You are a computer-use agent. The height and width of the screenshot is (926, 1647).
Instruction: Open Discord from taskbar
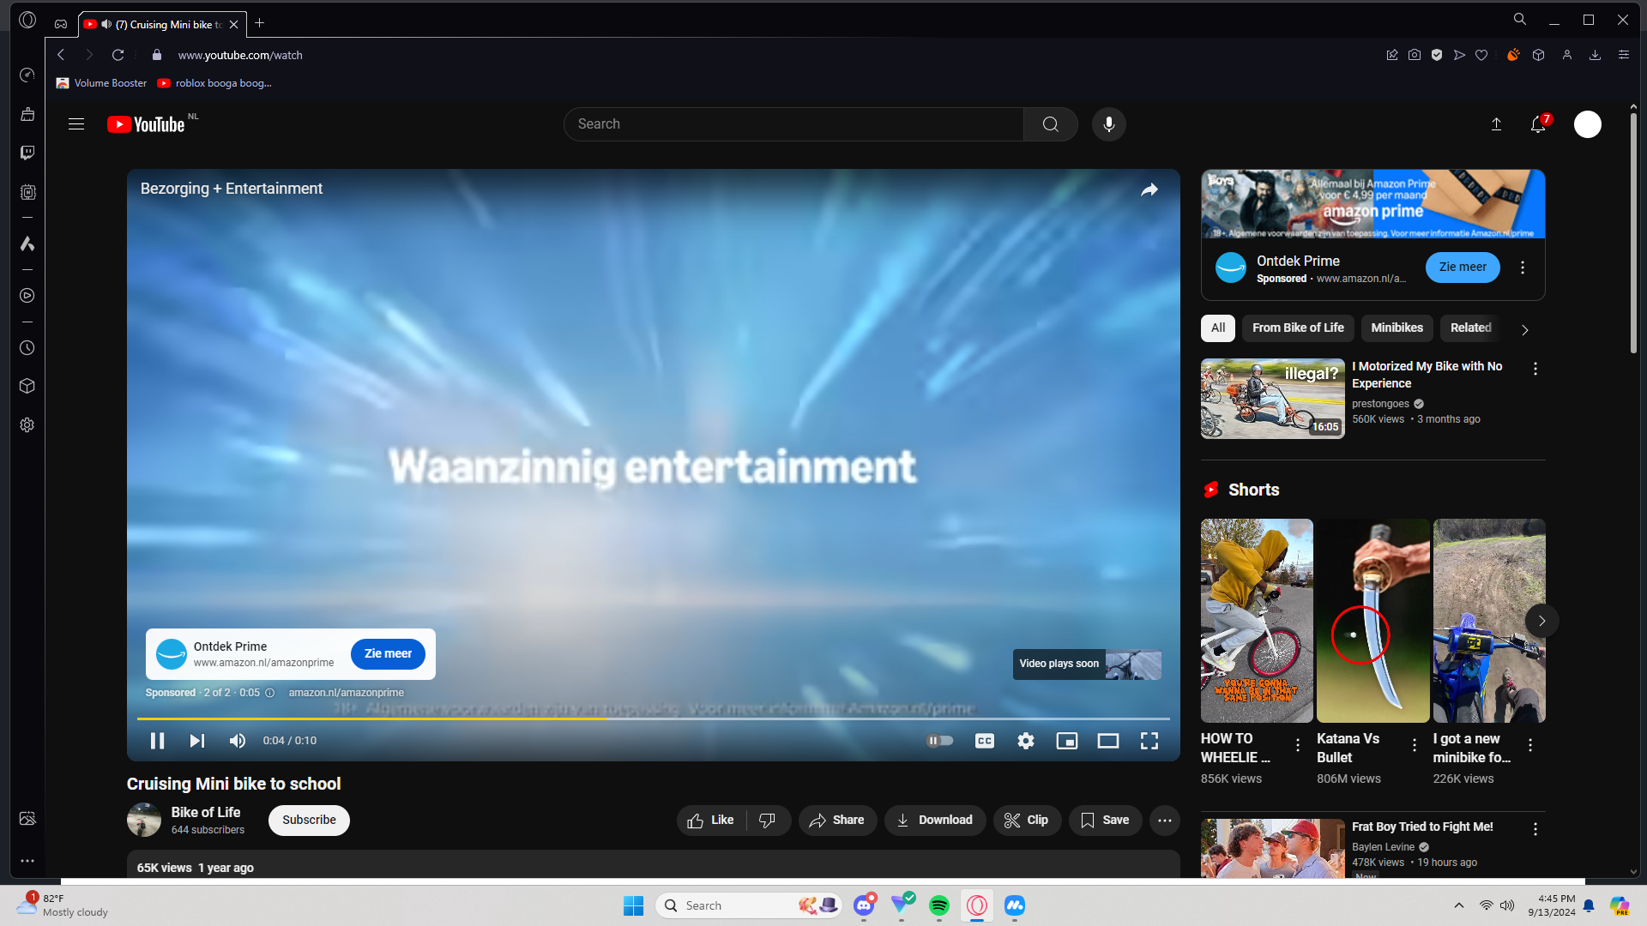click(864, 905)
